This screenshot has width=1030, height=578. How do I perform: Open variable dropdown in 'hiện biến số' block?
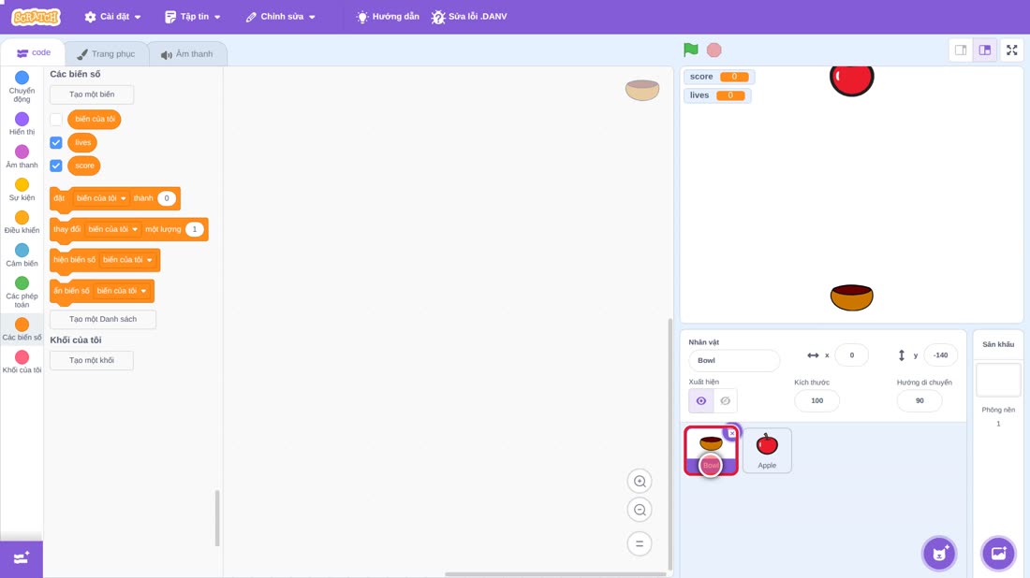coord(127,260)
